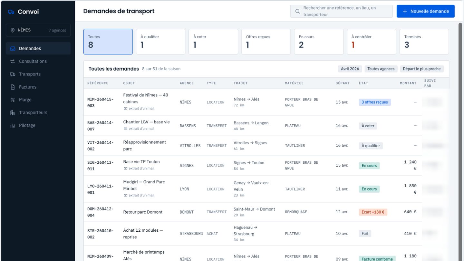Filter by Offres reçues status card
This screenshot has width=464, height=261.
click(266, 42)
